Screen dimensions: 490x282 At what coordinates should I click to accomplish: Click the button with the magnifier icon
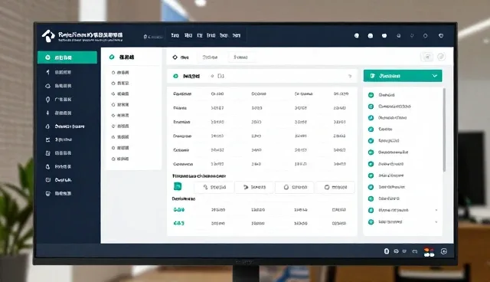(214, 187)
